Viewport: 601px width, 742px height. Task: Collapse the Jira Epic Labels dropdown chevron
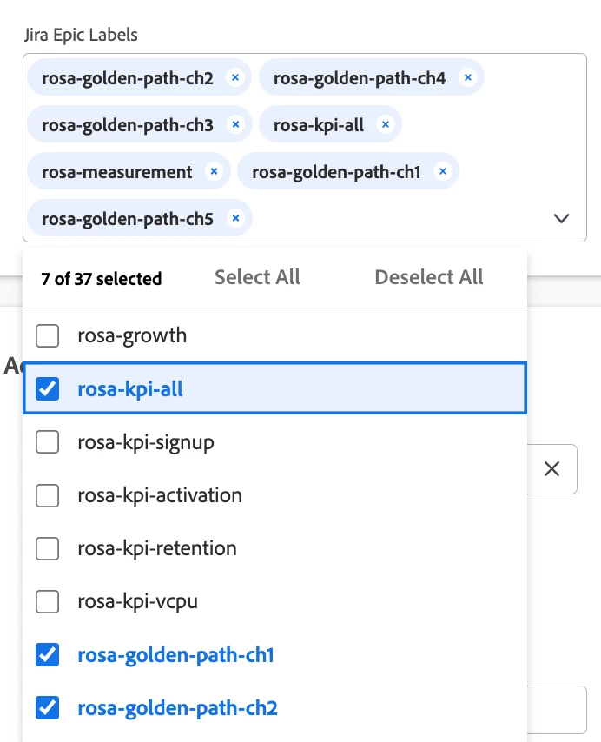click(561, 219)
